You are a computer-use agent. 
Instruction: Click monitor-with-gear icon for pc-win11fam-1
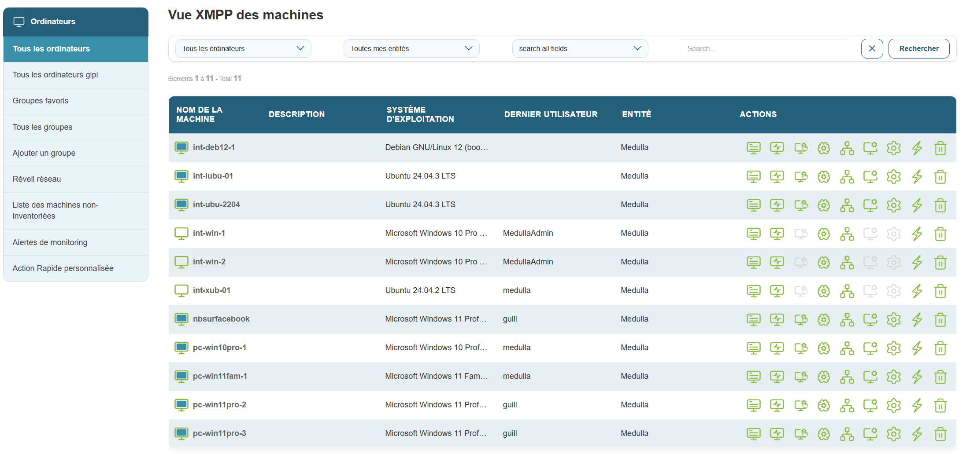pyautogui.click(x=870, y=377)
